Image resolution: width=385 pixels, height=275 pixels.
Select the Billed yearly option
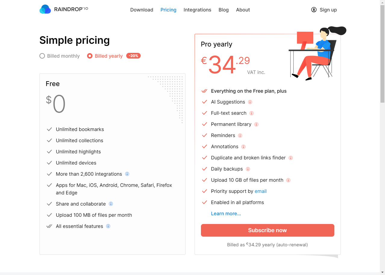point(105,56)
